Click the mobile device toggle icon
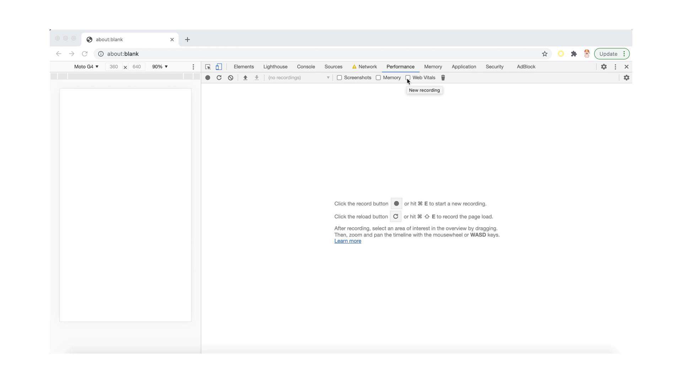This screenshot has width=682, height=383. pyautogui.click(x=219, y=66)
